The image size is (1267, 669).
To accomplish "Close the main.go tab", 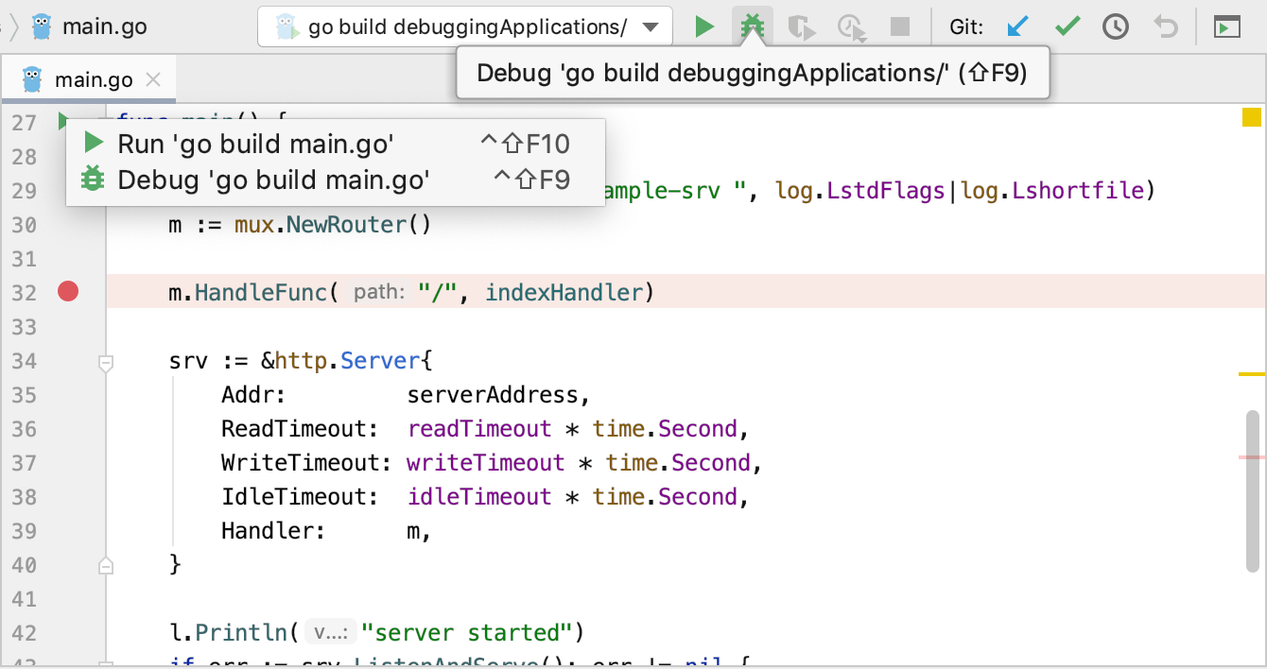I will [155, 80].
